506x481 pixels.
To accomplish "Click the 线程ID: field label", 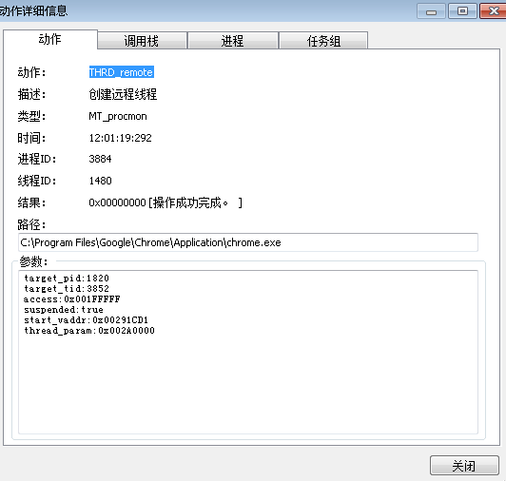I will point(37,181).
